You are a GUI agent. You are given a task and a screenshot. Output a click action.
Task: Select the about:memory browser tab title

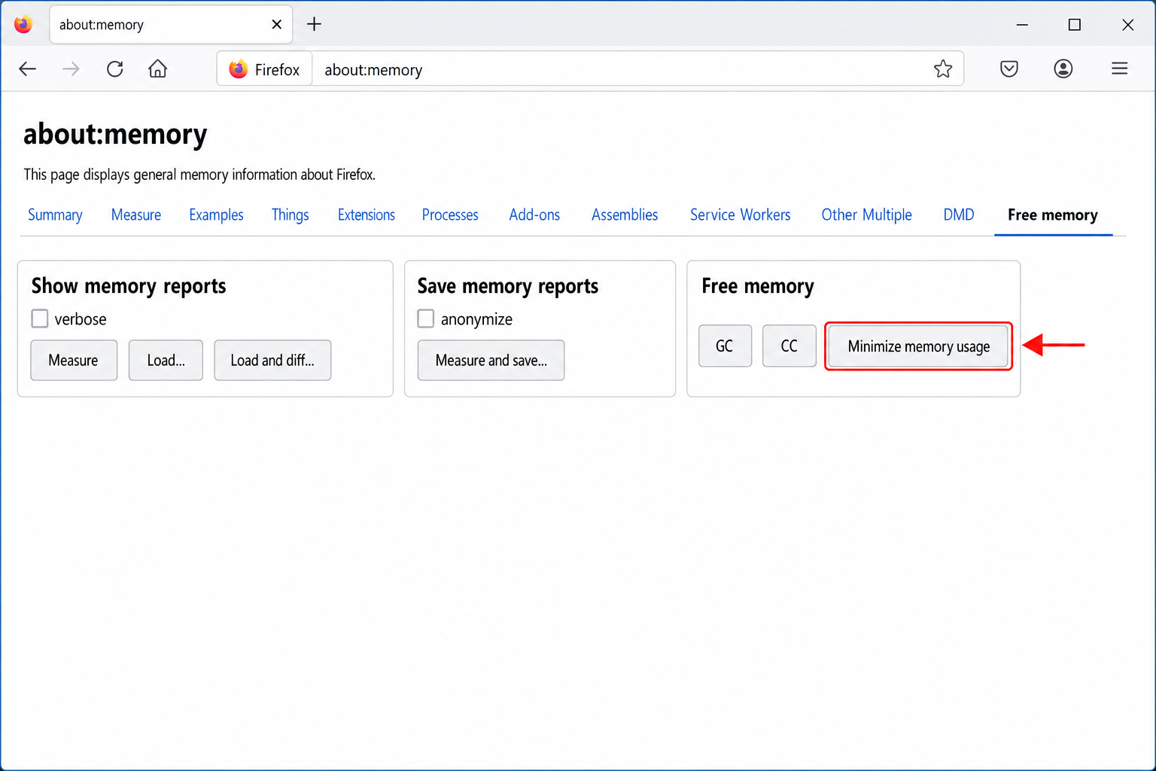(102, 25)
